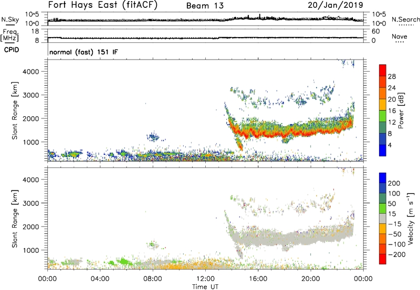Image resolution: width=420 pixels, height=290 pixels.
Task: Click the '16:00' time tick label
Action: click(258, 279)
